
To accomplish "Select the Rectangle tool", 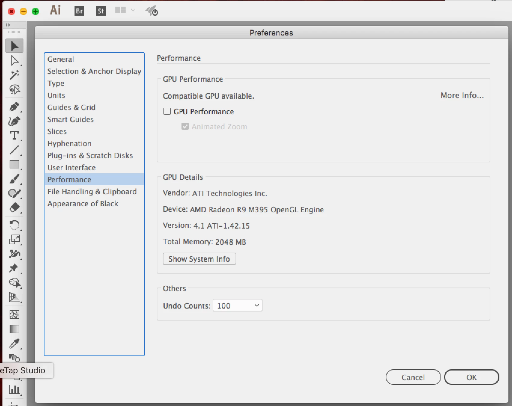I will [x=14, y=164].
